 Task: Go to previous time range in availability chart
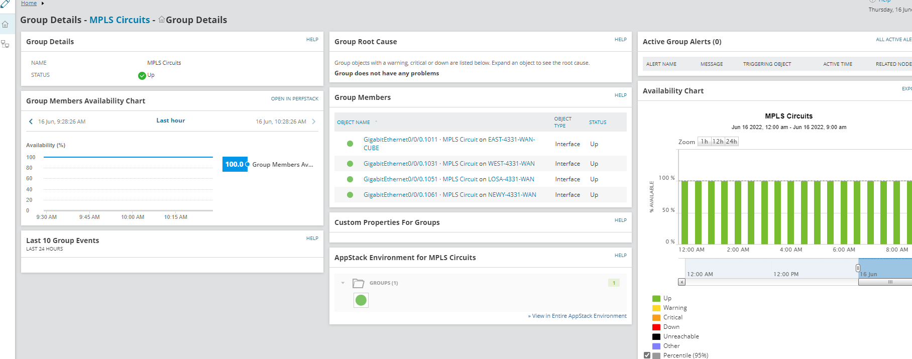point(31,122)
